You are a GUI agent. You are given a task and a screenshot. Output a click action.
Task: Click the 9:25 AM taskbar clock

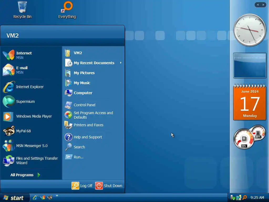pos(257,198)
